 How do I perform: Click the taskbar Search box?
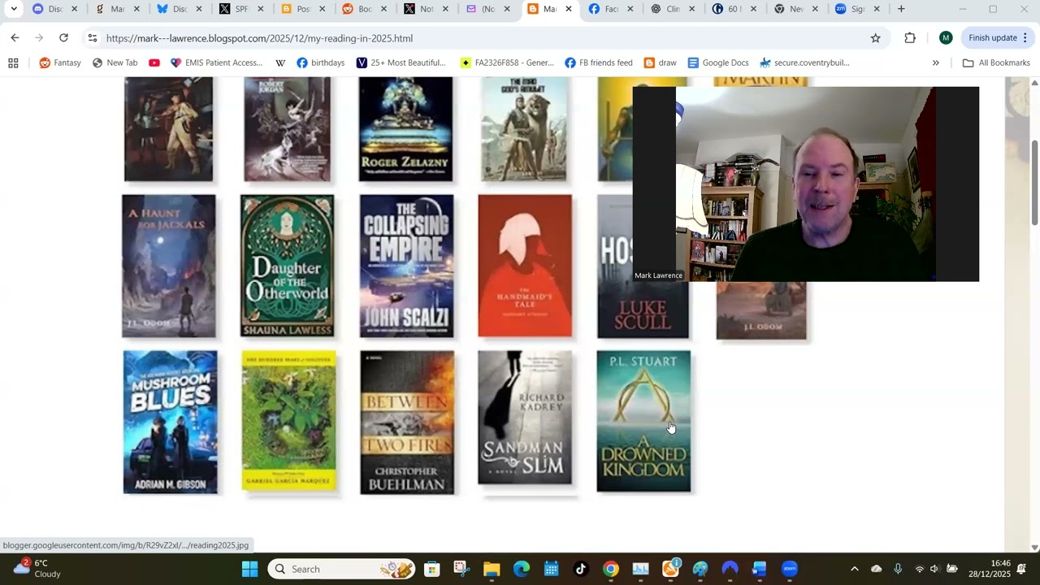pyautogui.click(x=343, y=569)
